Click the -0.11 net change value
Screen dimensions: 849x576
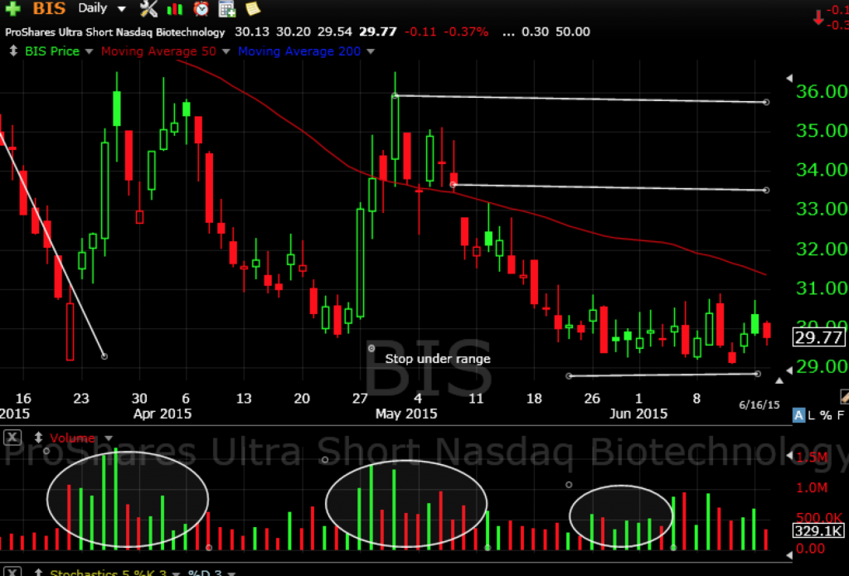click(x=420, y=31)
